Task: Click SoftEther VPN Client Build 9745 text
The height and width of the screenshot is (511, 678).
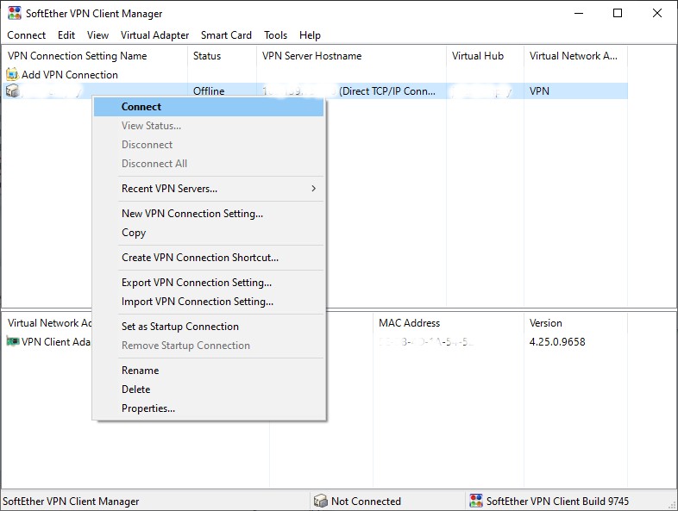Action: pyautogui.click(x=557, y=501)
